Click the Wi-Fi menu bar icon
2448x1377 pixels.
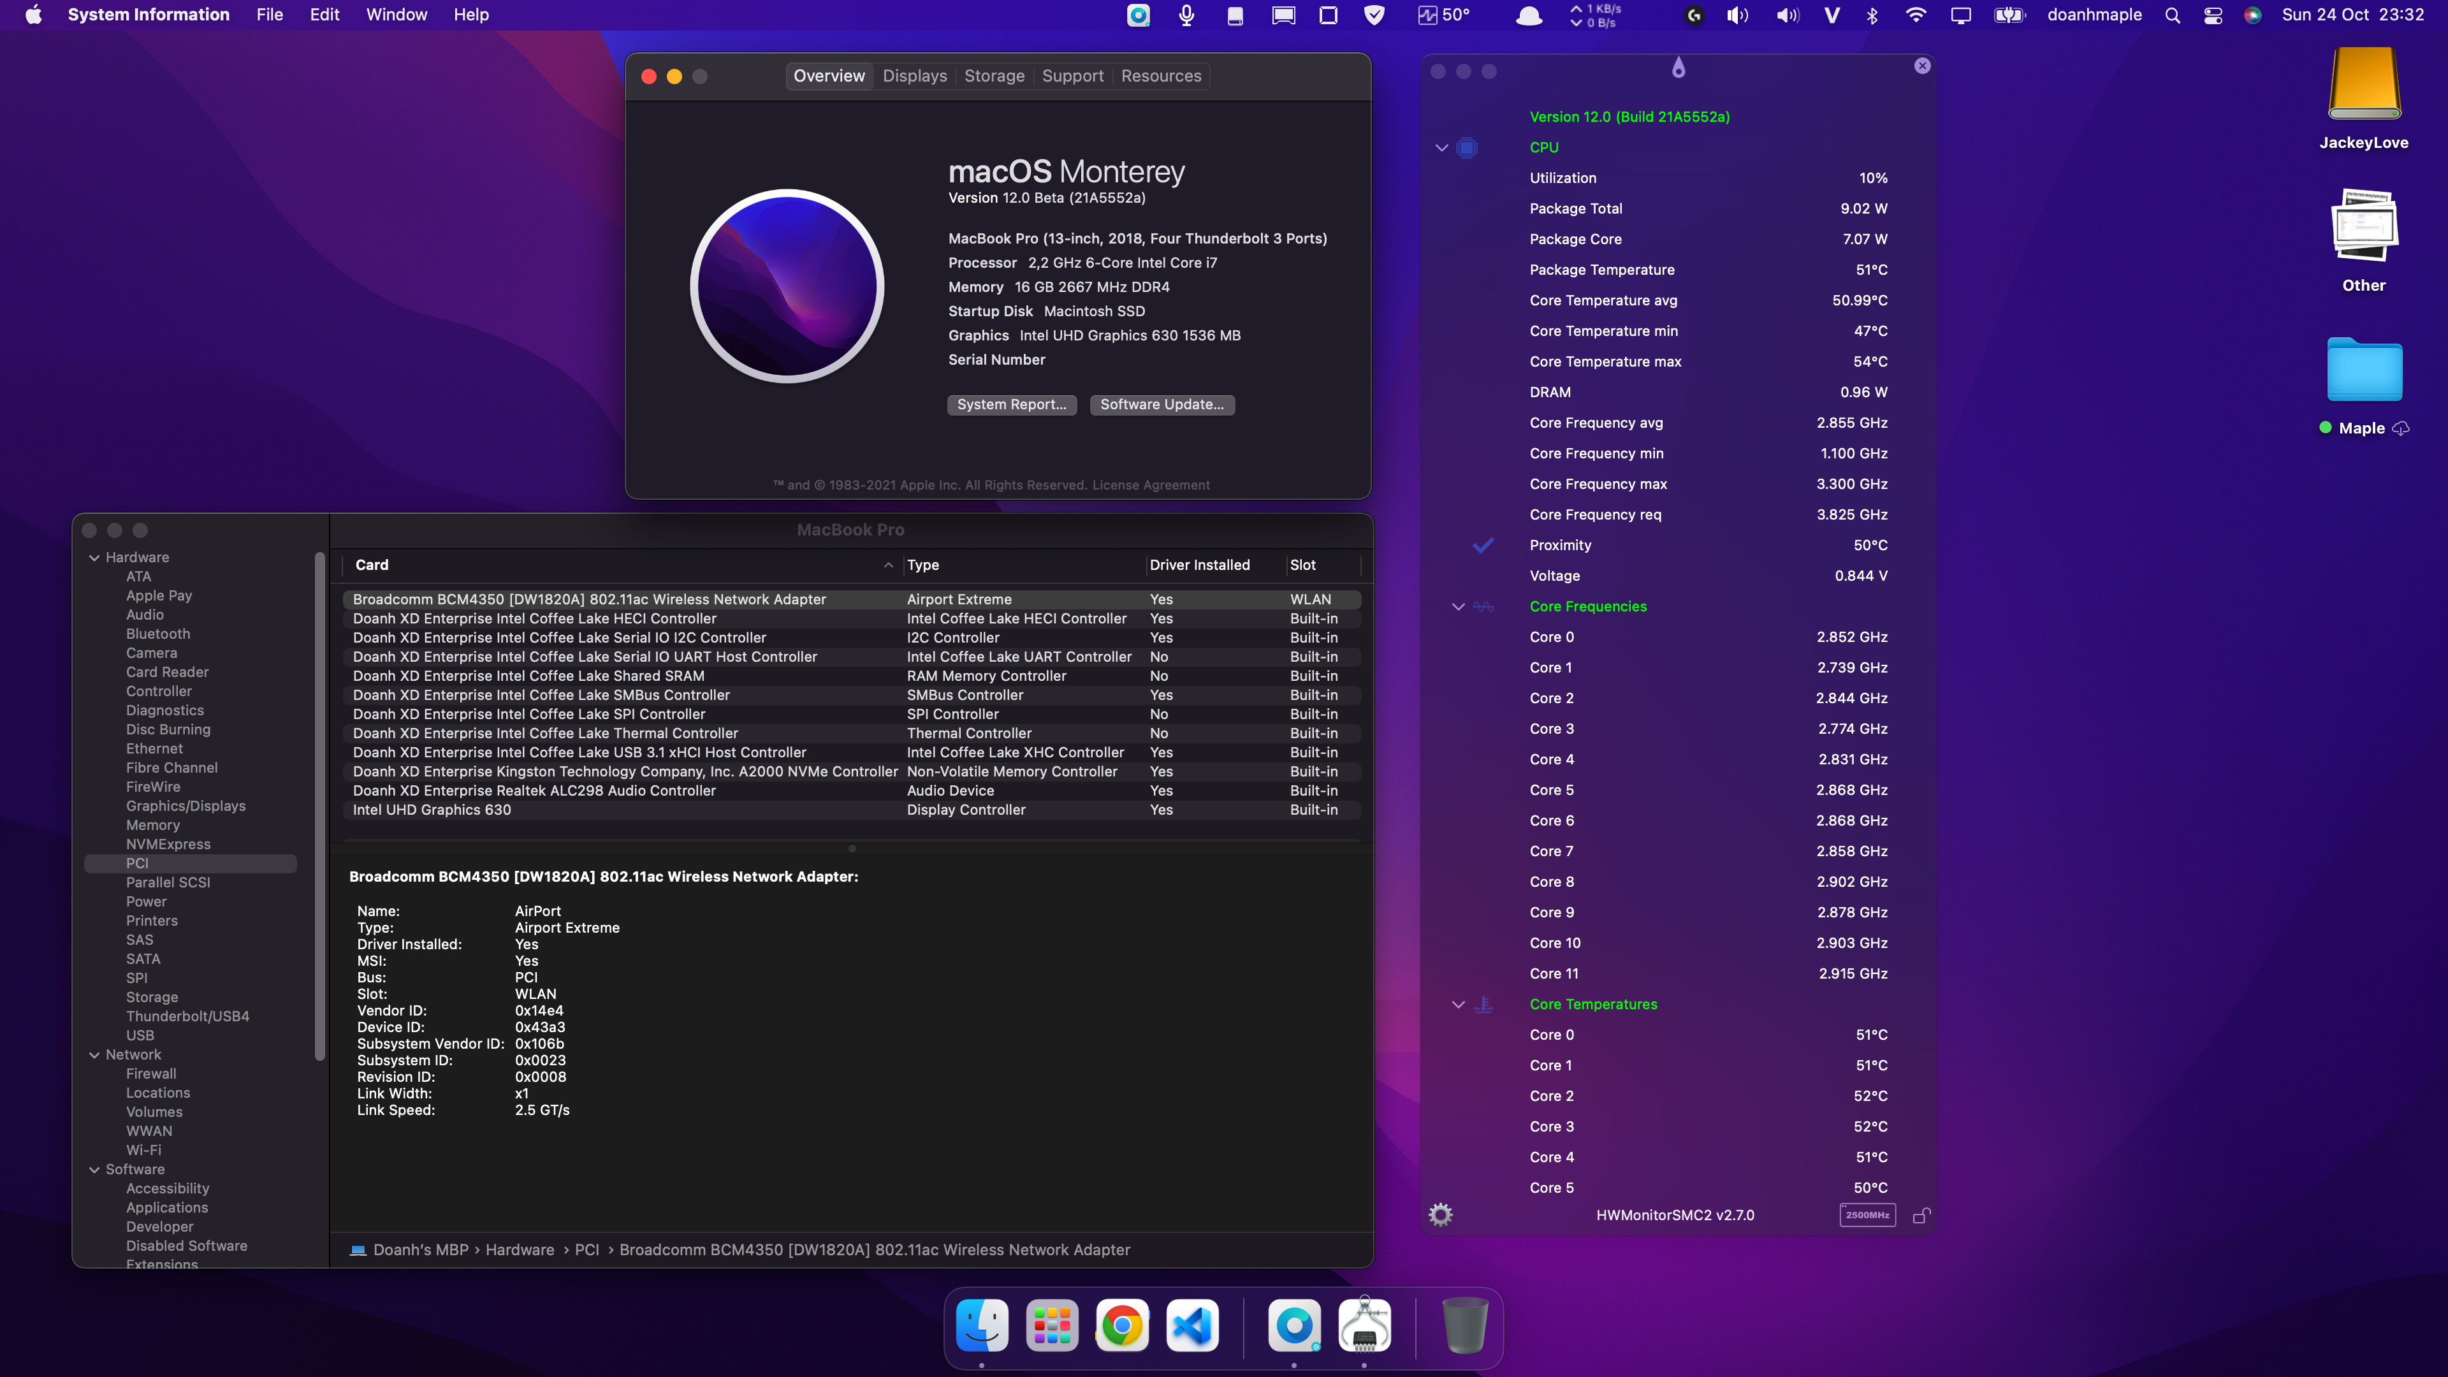pos(1916,15)
